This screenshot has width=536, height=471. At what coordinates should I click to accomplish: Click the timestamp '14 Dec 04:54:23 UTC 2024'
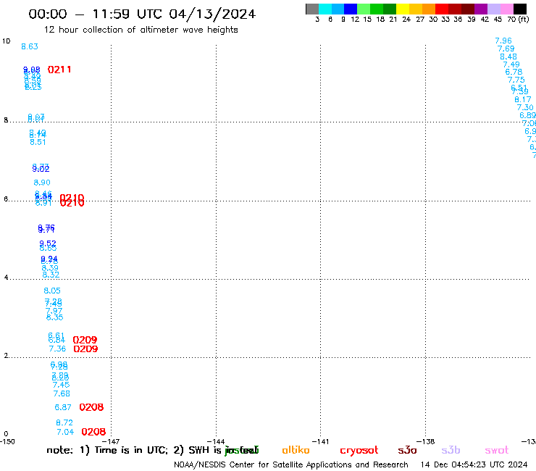pyautogui.click(x=474, y=465)
